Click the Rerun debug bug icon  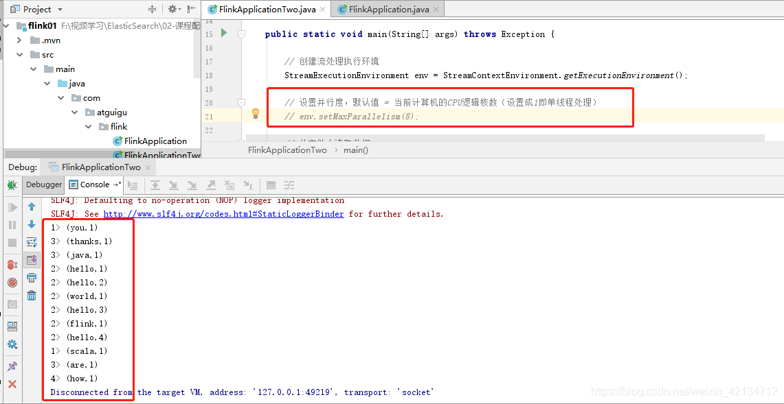pos(12,185)
